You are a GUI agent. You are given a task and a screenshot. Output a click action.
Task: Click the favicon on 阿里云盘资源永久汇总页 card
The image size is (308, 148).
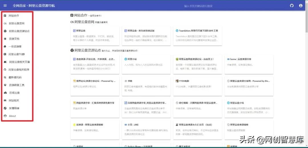177,125
